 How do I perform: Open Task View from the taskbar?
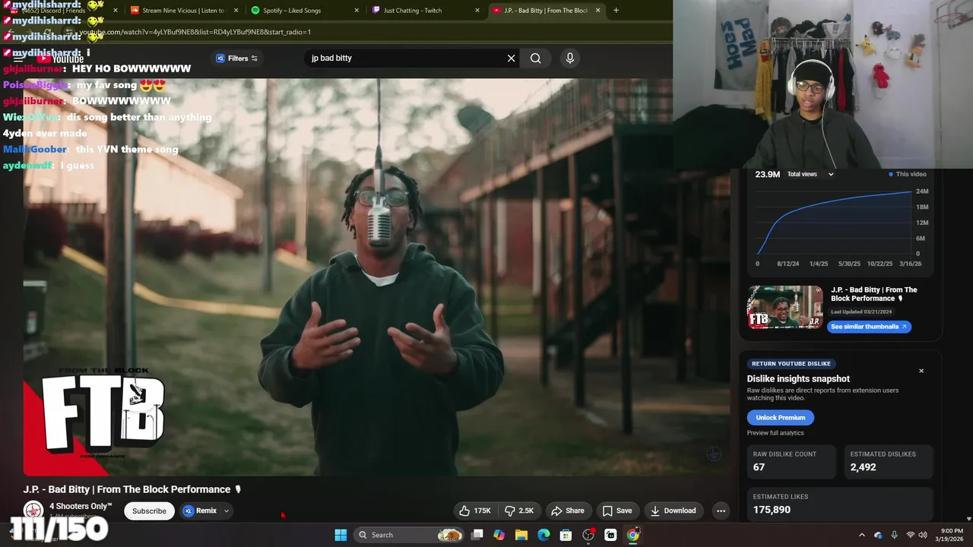pyautogui.click(x=477, y=535)
